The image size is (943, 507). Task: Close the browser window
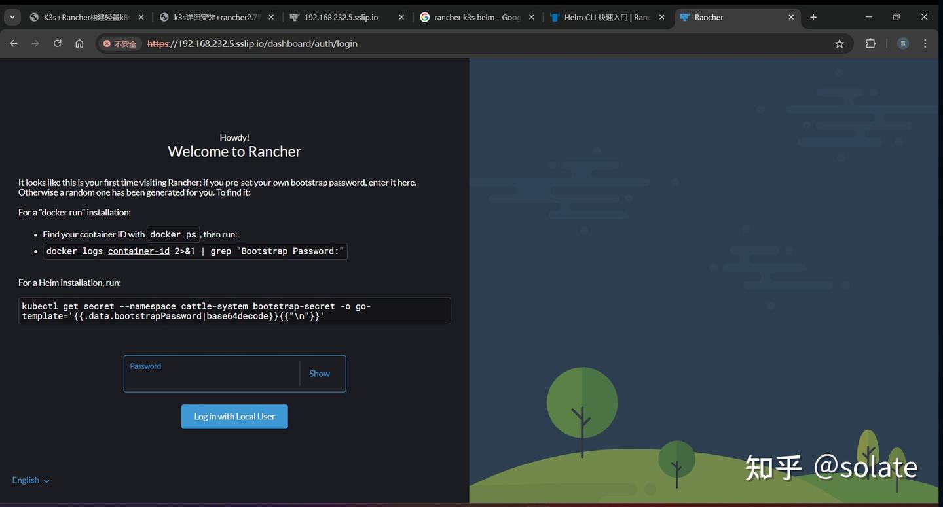click(925, 17)
